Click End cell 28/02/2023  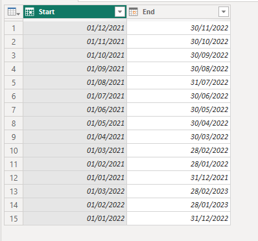[178, 191]
